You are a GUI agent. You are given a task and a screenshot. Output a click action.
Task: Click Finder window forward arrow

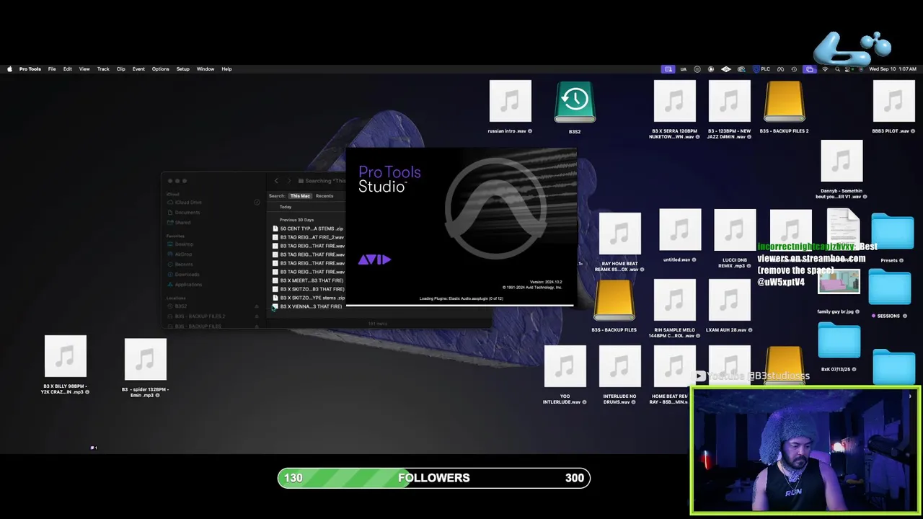click(289, 181)
